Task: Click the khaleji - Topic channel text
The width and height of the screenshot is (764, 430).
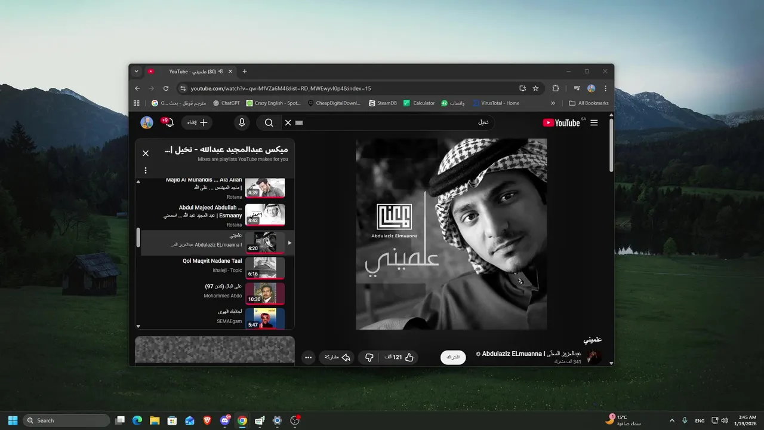Action: [228, 271]
